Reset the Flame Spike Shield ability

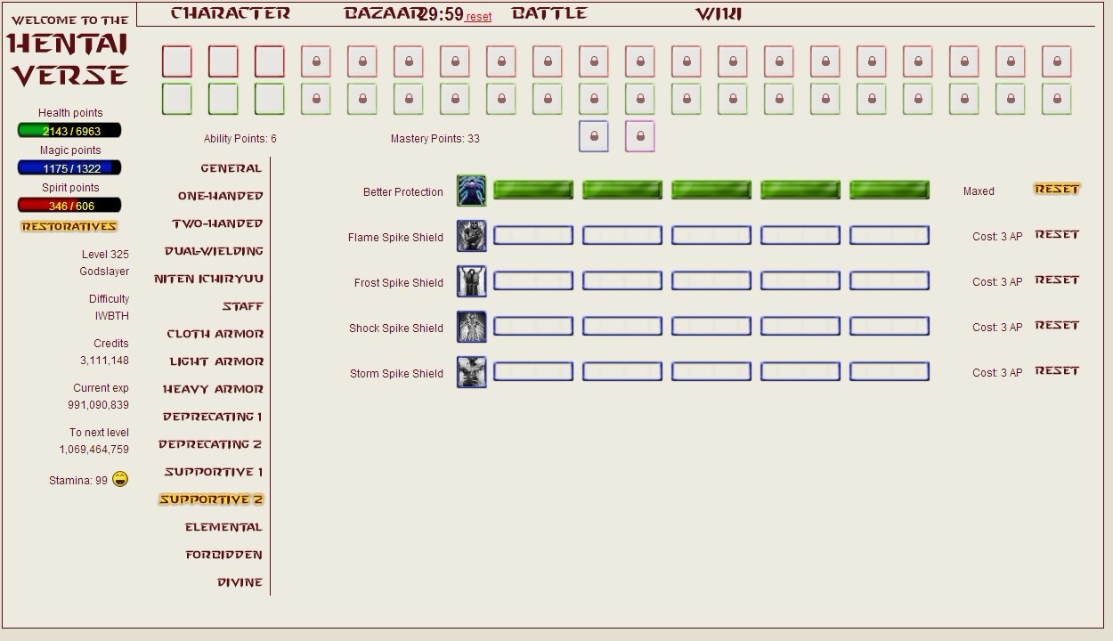[1057, 234]
